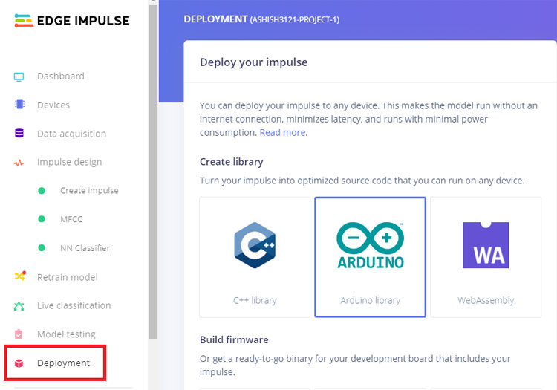Click the green dot beside NN Classifier

[42, 247]
